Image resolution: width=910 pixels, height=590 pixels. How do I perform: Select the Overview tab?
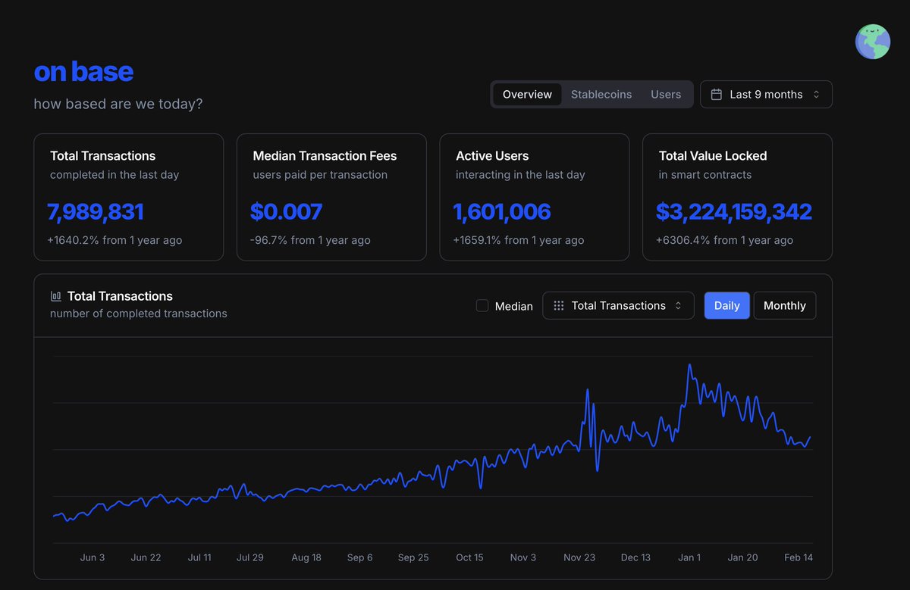(x=527, y=95)
